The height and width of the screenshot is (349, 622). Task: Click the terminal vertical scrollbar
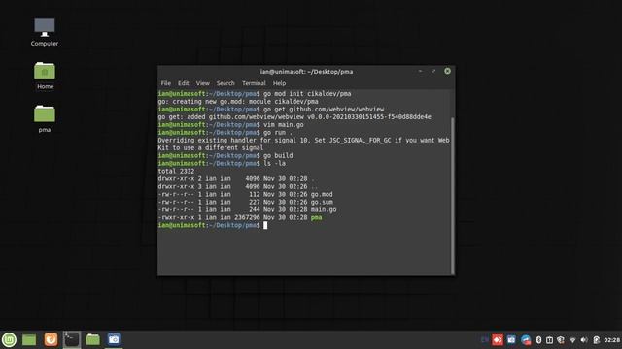[453, 196]
